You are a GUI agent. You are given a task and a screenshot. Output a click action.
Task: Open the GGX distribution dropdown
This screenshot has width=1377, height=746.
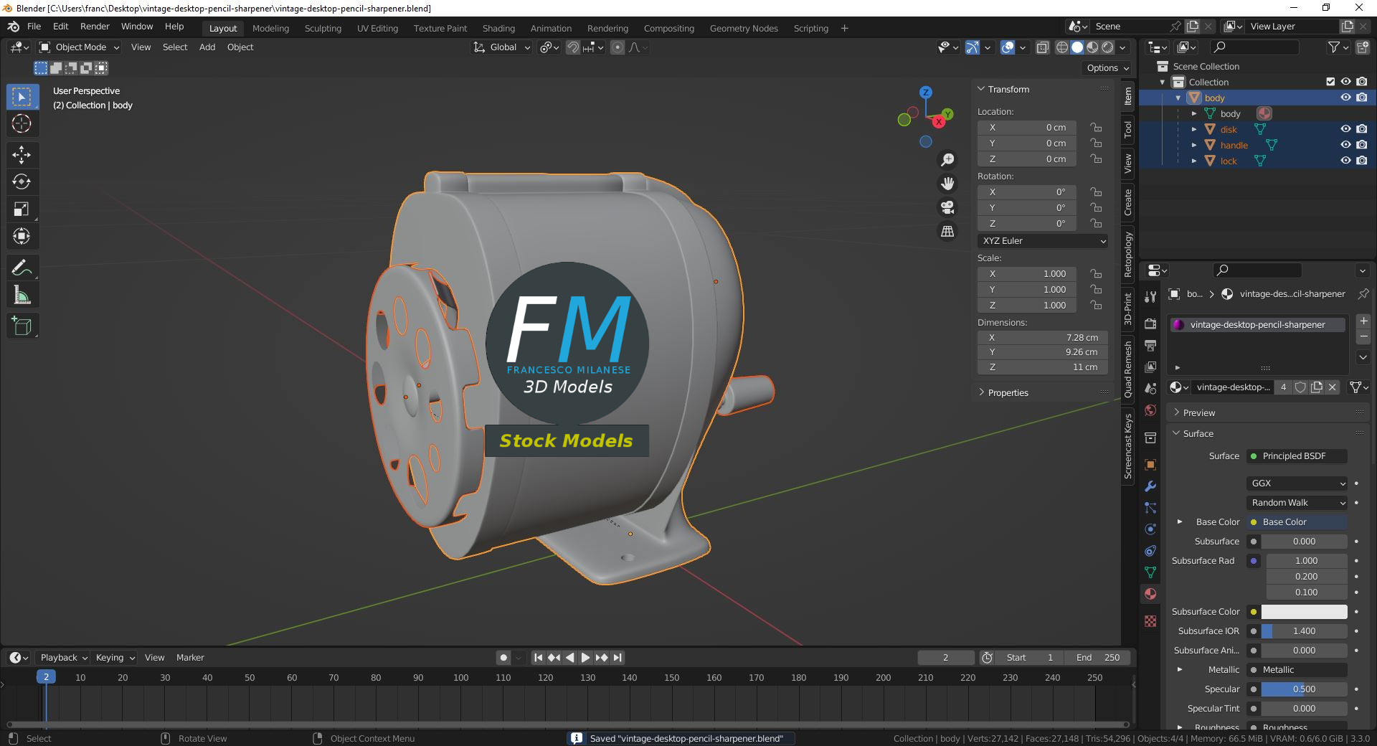pos(1297,483)
